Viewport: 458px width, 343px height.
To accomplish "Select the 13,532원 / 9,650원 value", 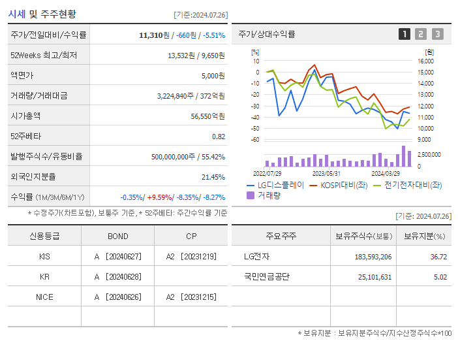I will pos(196,56).
